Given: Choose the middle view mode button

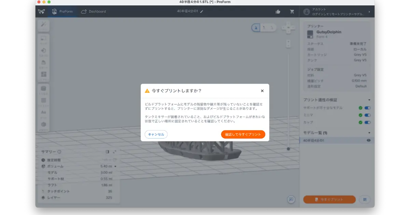Looking at the screenshot, I should coord(264,28).
